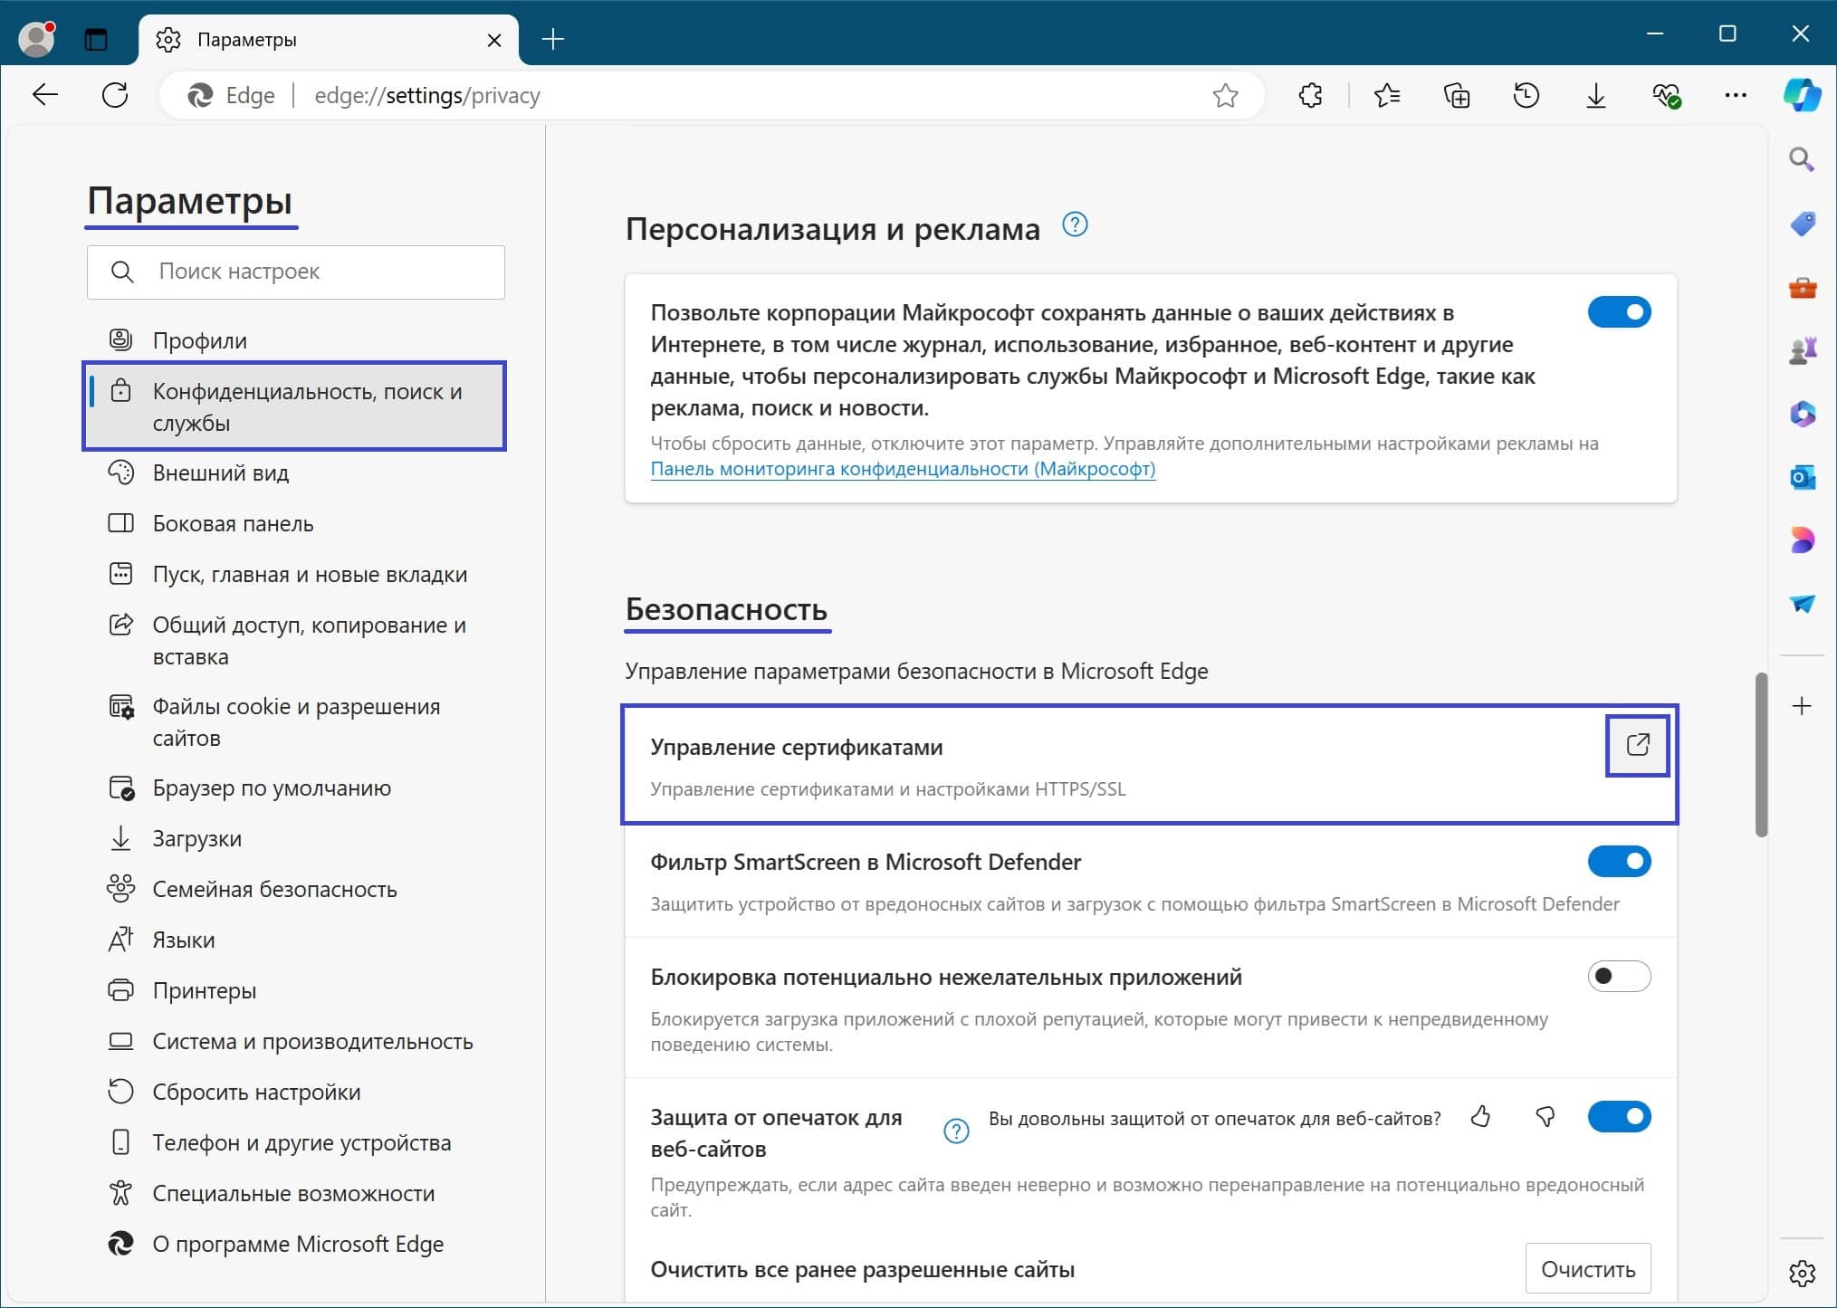The image size is (1837, 1308).
Task: Show help for typo protection setting
Action: point(956,1131)
